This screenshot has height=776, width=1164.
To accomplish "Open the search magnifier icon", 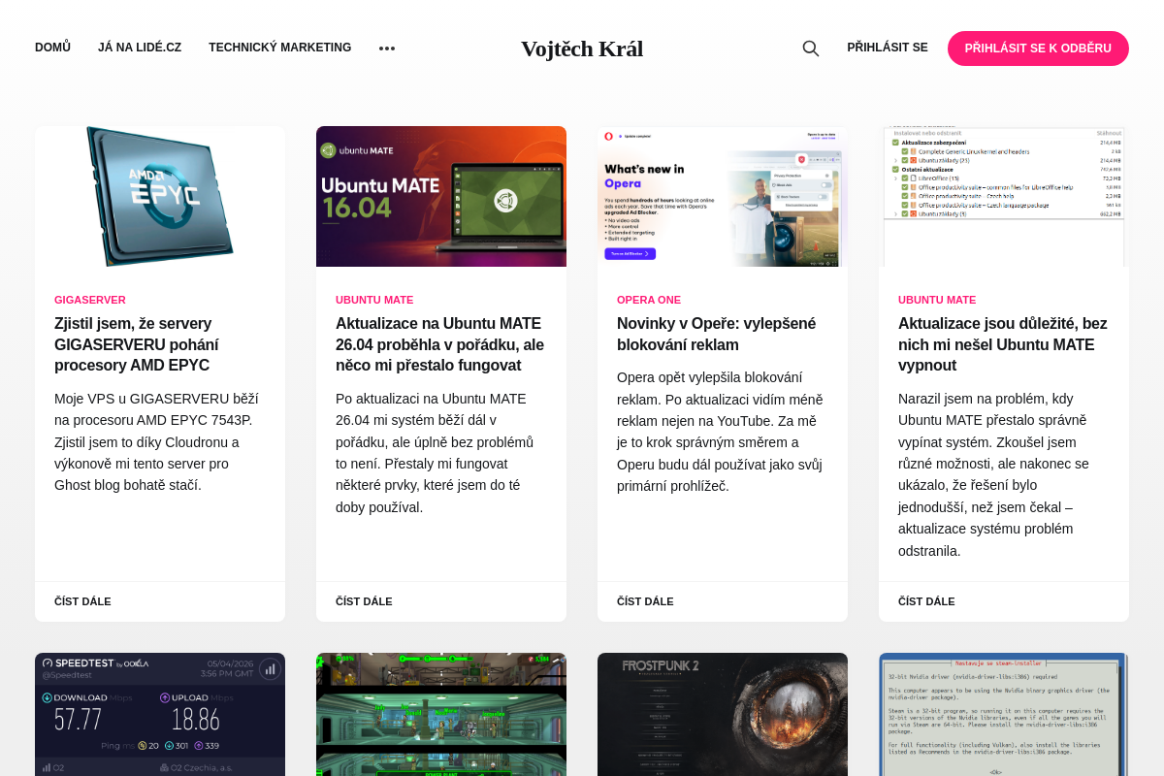I will pyautogui.click(x=811, y=48).
